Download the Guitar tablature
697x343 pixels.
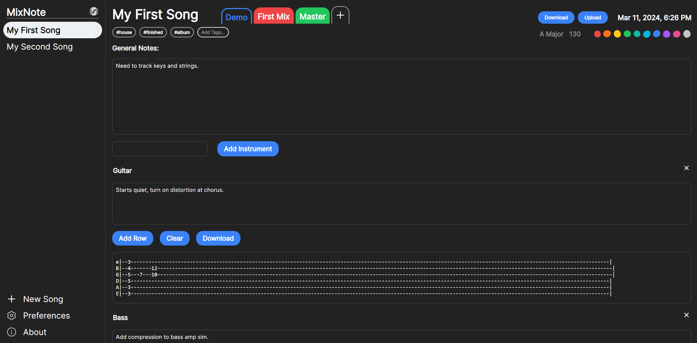pyautogui.click(x=218, y=238)
